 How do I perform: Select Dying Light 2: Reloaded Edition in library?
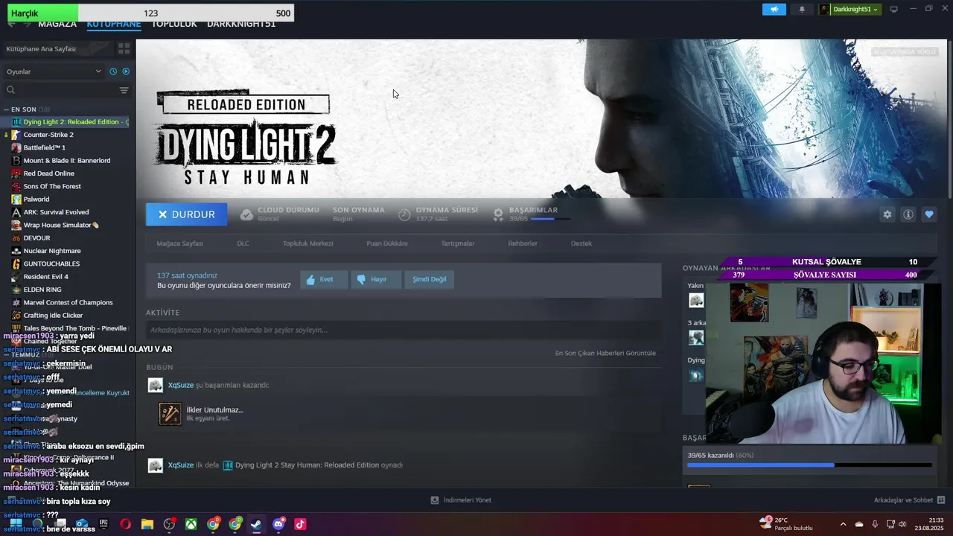click(x=70, y=122)
